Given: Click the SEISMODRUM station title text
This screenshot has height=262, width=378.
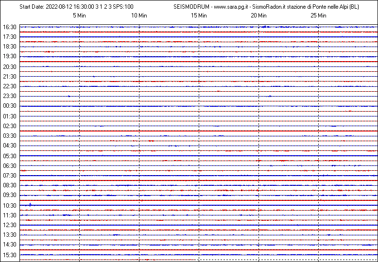Looking at the screenshot, I should [266, 7].
